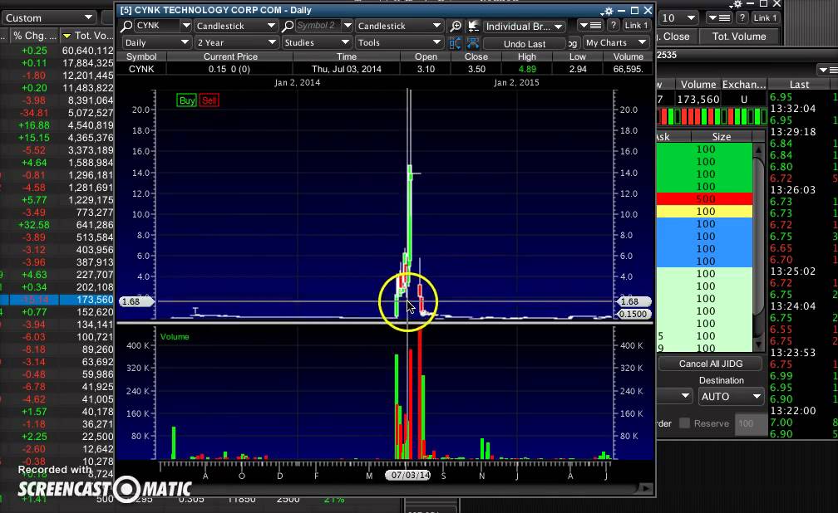The height and width of the screenshot is (513, 838).
Task: Open the Individual Br... dropdown
Action: tap(525, 27)
